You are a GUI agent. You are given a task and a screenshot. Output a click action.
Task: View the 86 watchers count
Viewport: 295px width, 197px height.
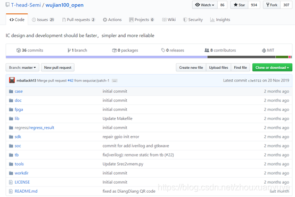click(222, 5)
